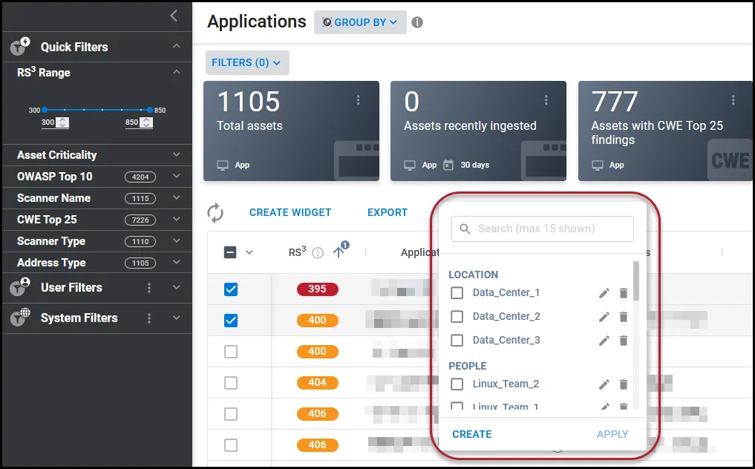Open the FILTERS (0) dropdown
This screenshot has height=469, width=755.
(247, 62)
